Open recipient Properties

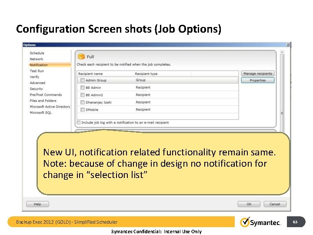click(x=258, y=81)
